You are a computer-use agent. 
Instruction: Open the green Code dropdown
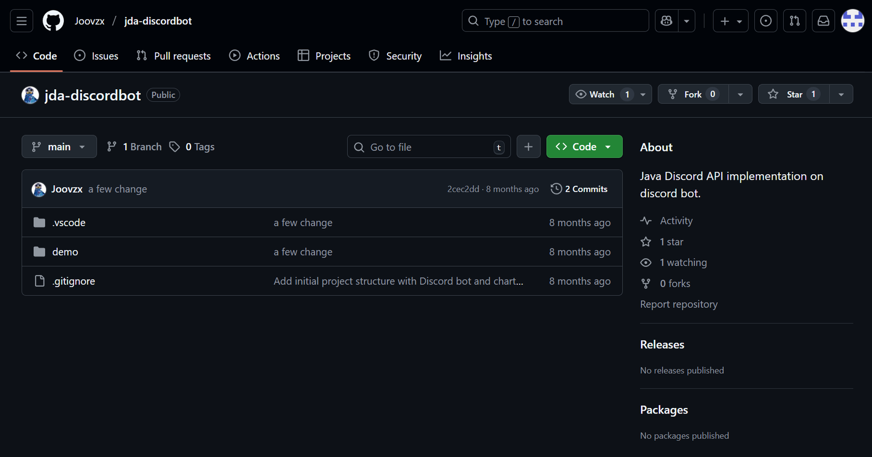click(584, 147)
